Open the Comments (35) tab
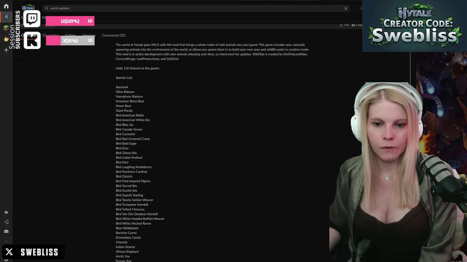 113,35
